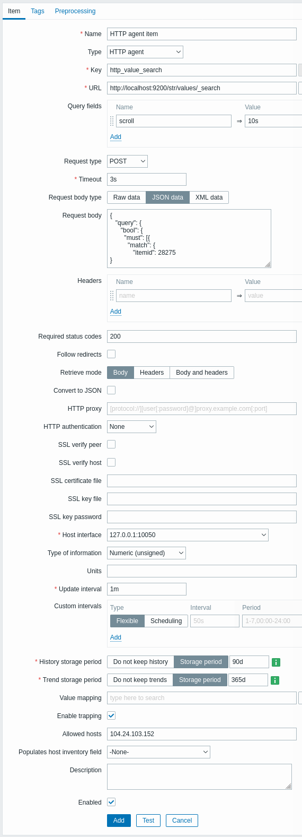Enable the Follow redirects checkbox

click(x=111, y=354)
